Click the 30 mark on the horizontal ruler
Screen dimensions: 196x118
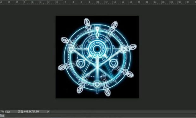(180, 2)
